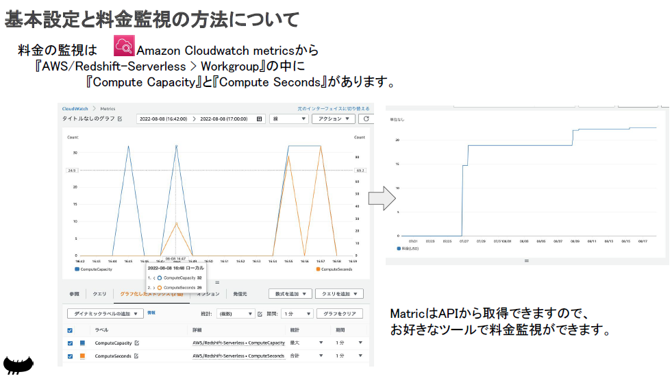Click resize handle below the 料金(USD) graph
Screen dimensions: 672x383
pos(527,261)
